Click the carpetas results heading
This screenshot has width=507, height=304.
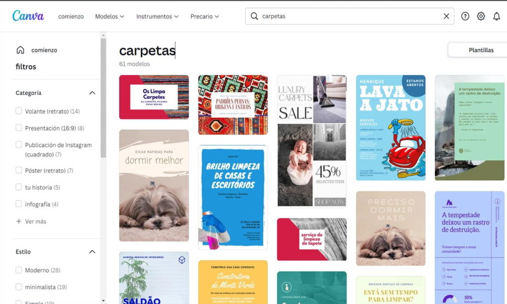pyautogui.click(x=147, y=51)
